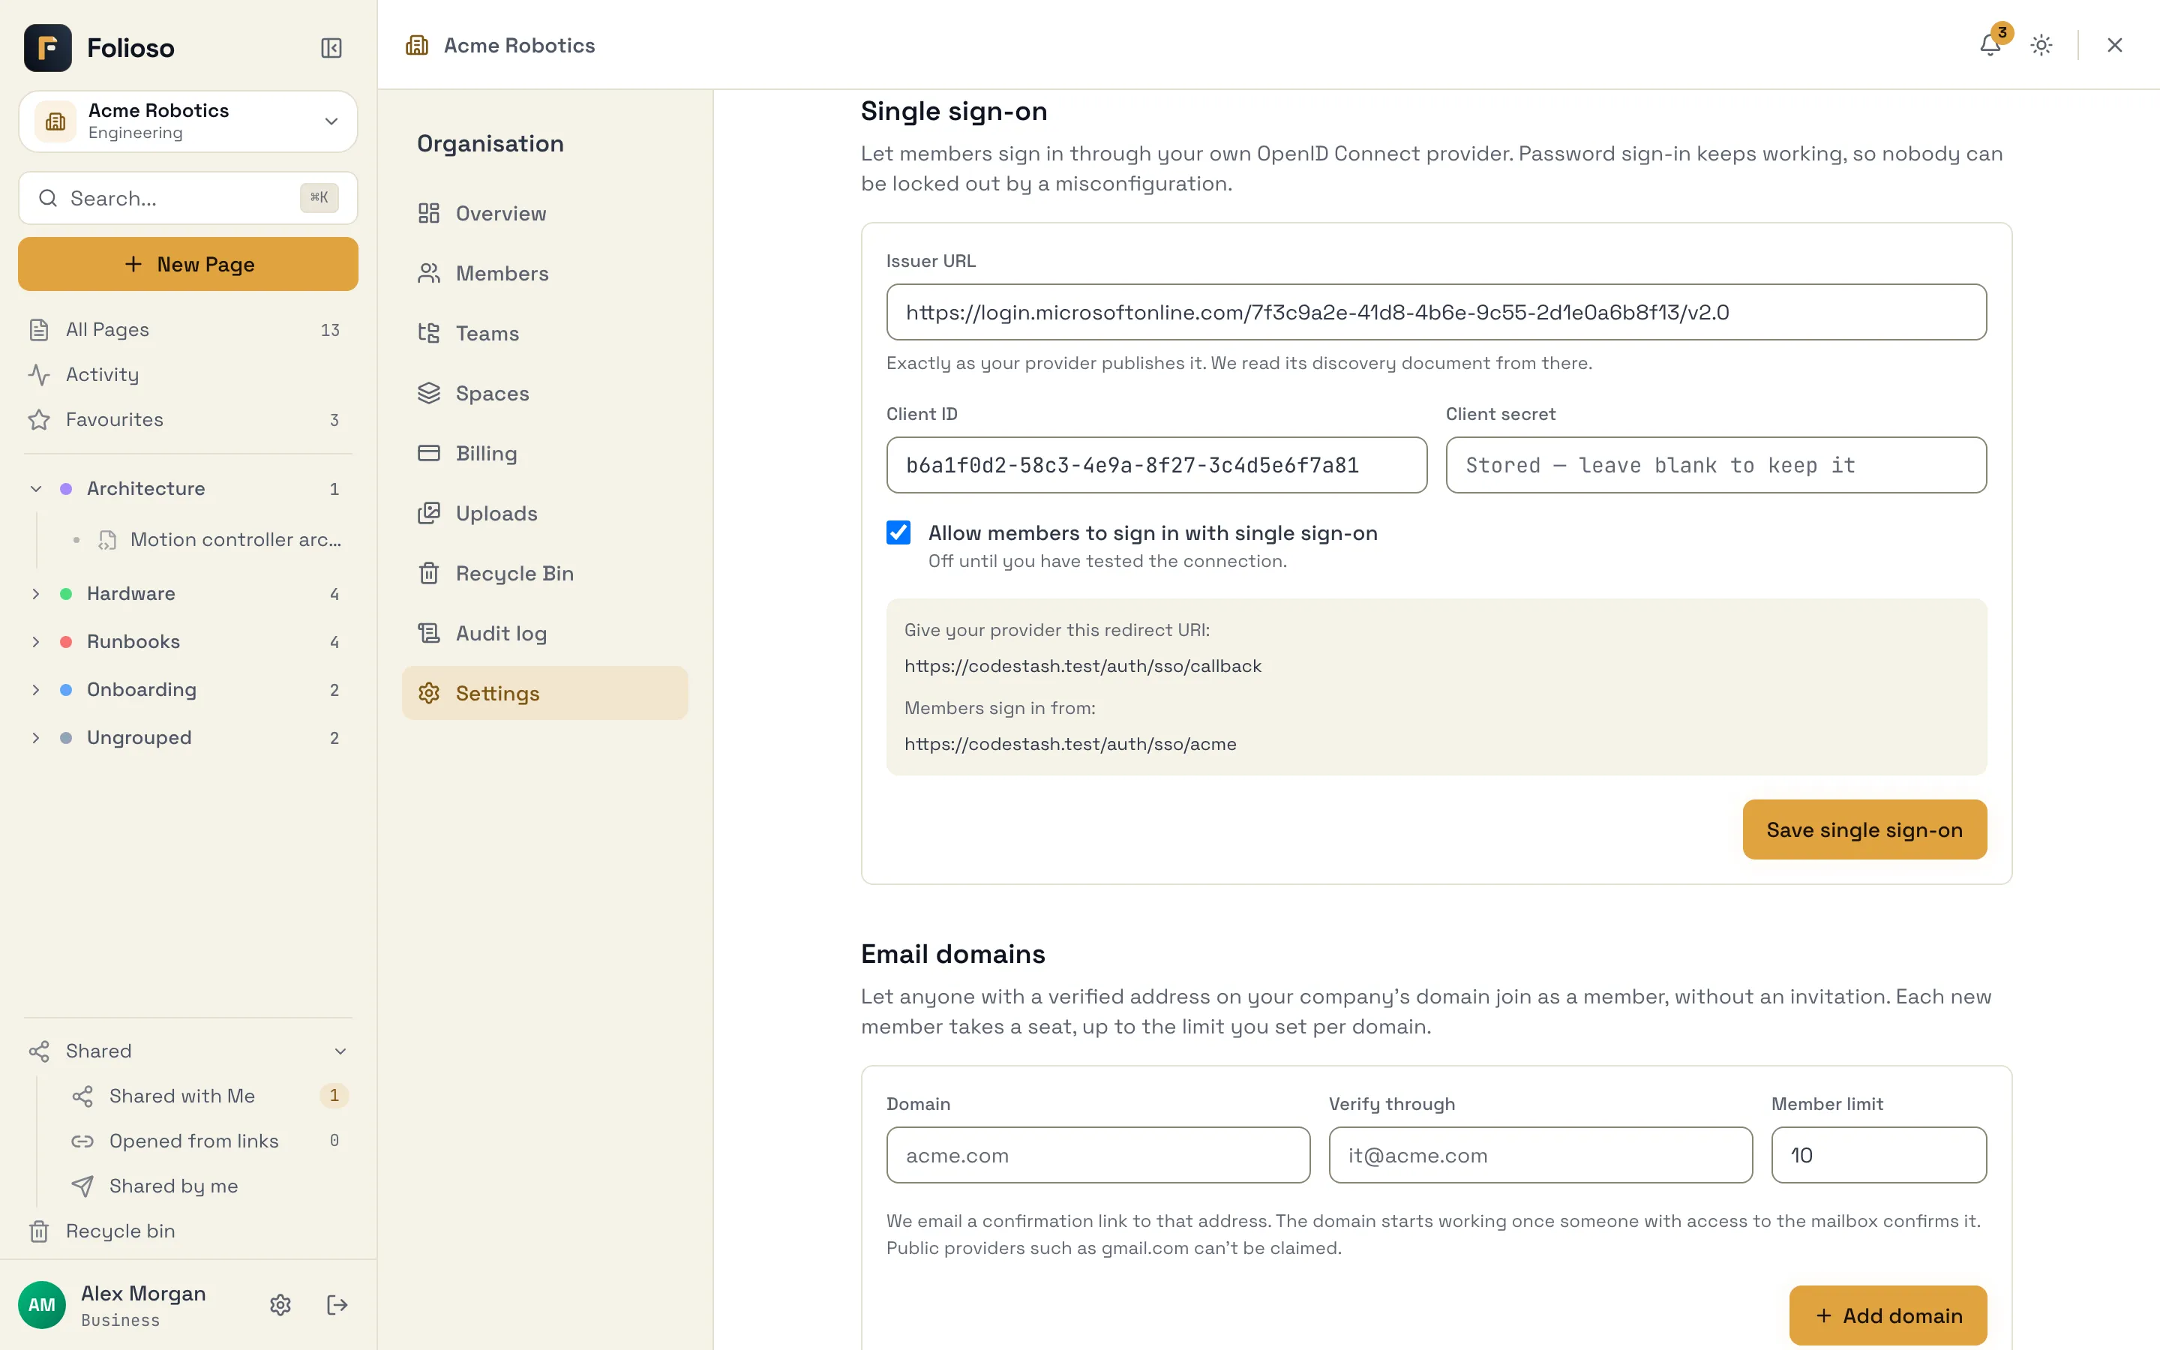Open the Uploads section
Image resolution: width=2160 pixels, height=1350 pixels.
pos(544,514)
